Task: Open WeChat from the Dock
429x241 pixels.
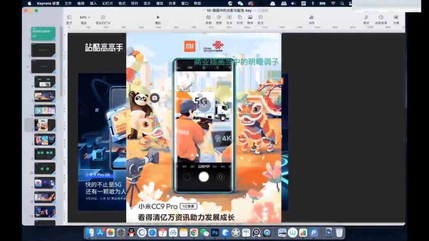Action: click(x=204, y=232)
